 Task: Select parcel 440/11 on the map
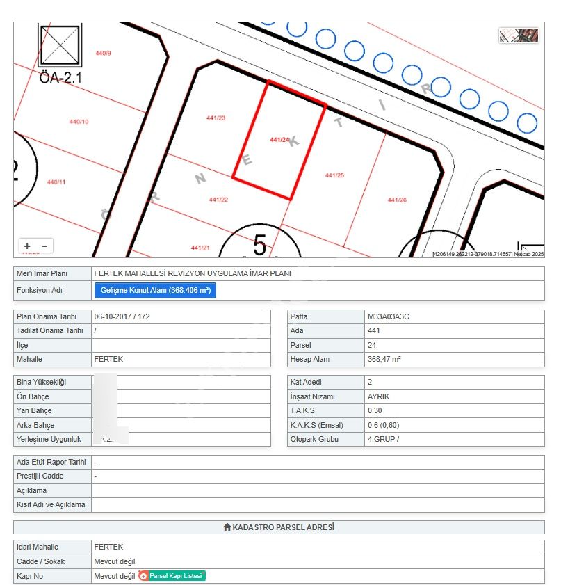pyautogui.click(x=56, y=182)
